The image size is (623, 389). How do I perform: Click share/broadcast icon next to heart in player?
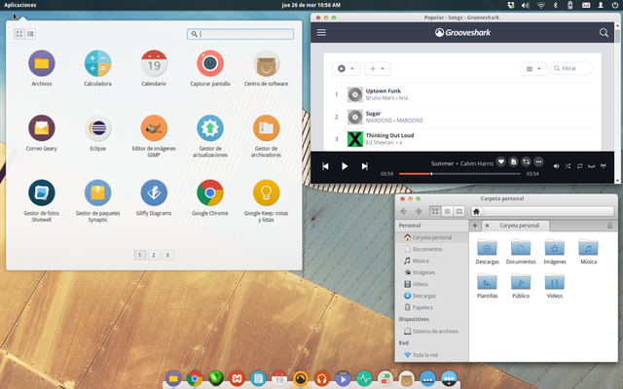526,161
